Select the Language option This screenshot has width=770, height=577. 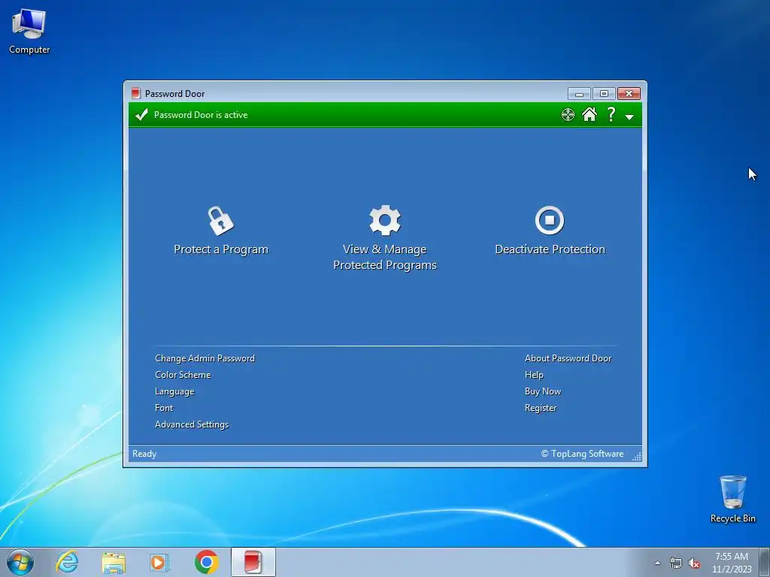(x=174, y=391)
